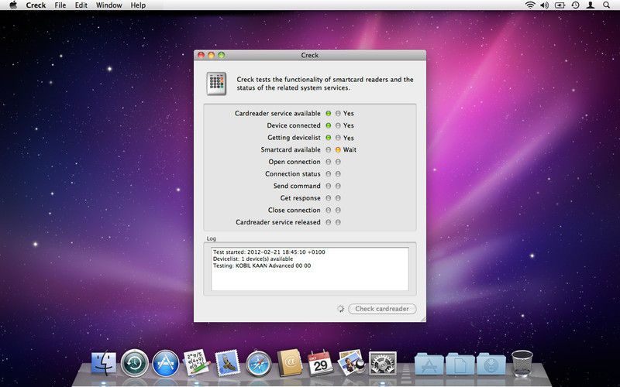Click first indicator for Get response
The height and width of the screenshot is (387, 620).
tap(328, 198)
